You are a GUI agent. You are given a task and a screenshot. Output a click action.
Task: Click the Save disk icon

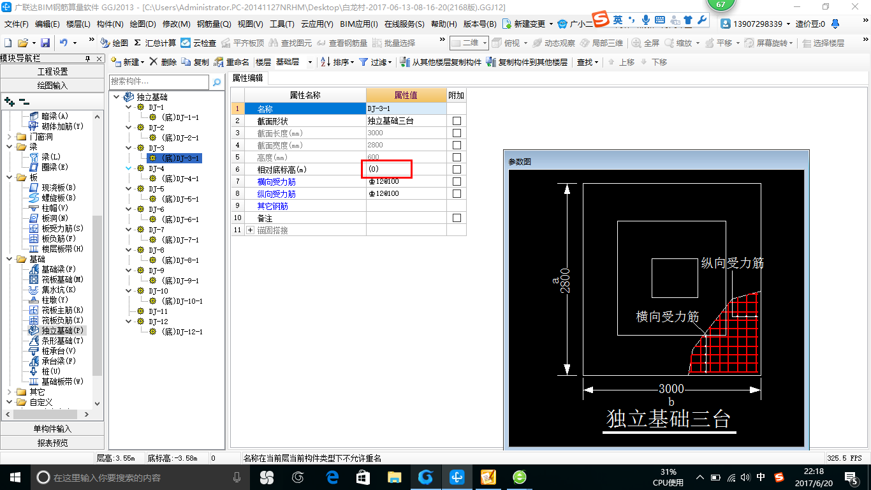tap(45, 43)
